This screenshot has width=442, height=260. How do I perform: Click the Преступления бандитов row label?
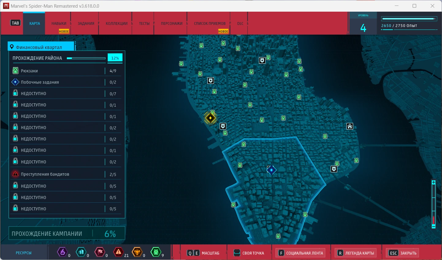pyautogui.click(x=45, y=174)
